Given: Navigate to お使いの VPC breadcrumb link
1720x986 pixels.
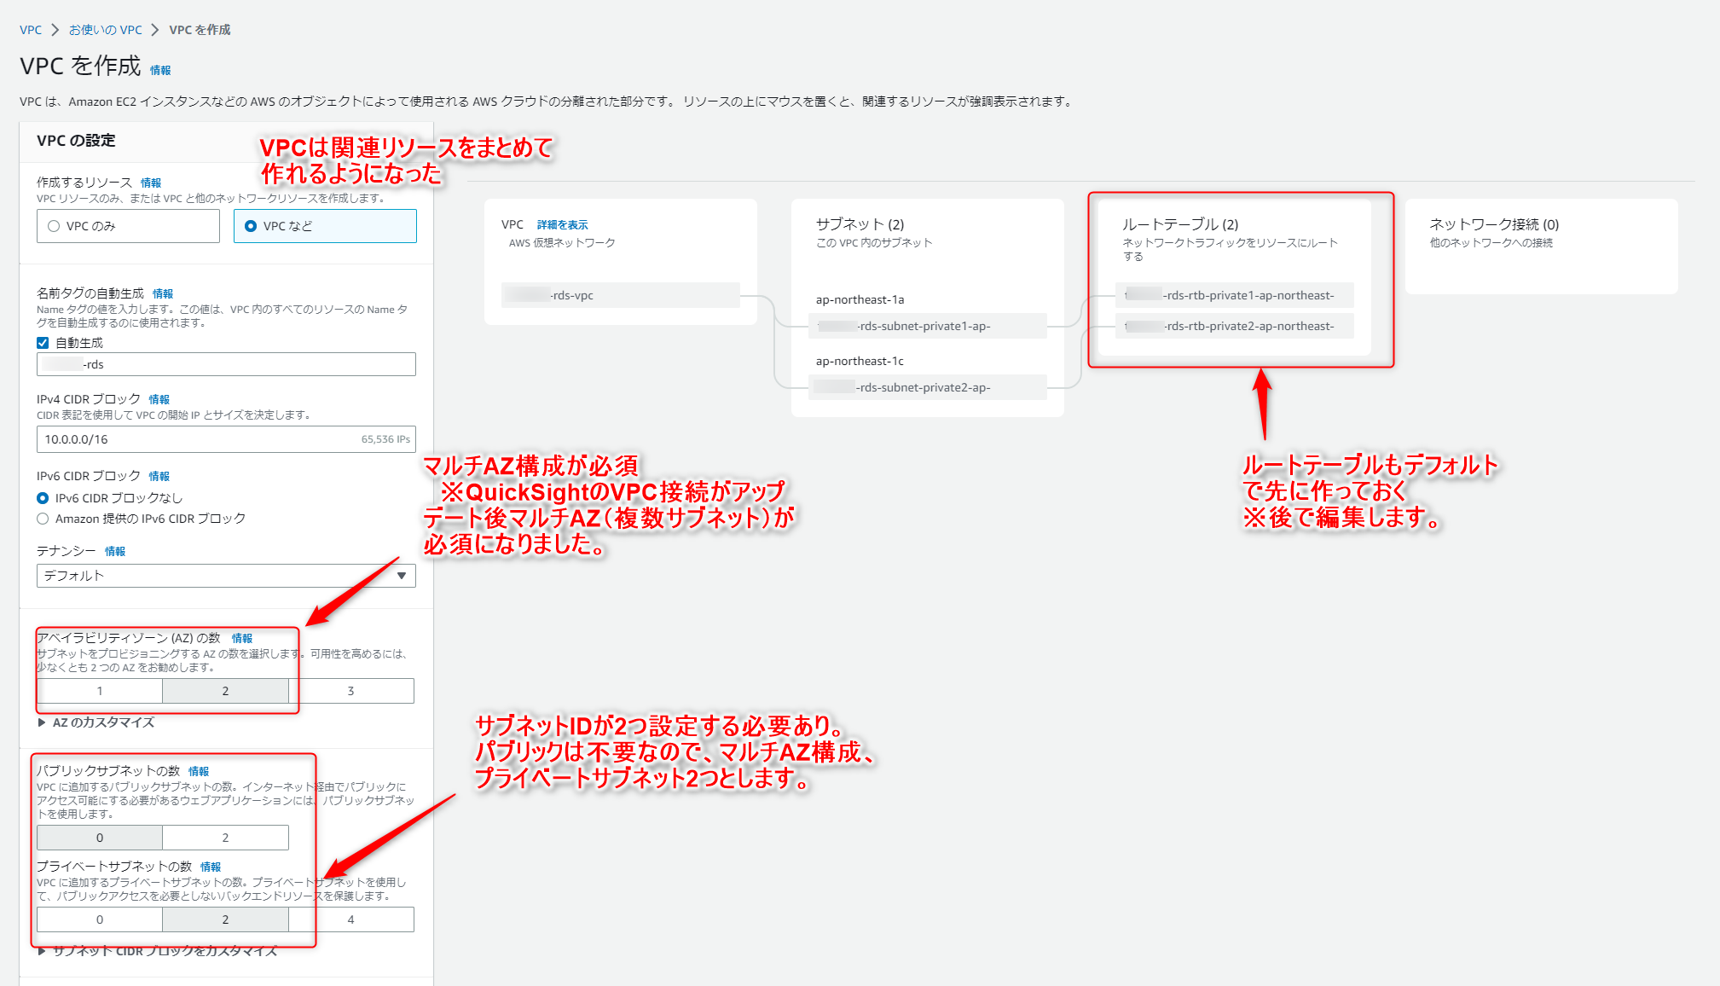Looking at the screenshot, I should click(105, 29).
